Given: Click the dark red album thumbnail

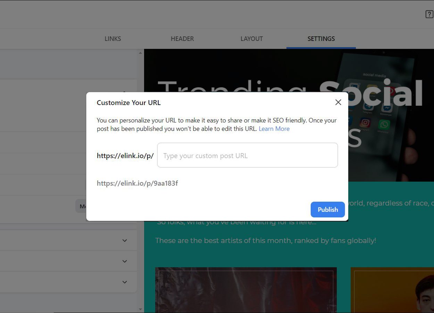Looking at the screenshot, I should tap(246, 291).
